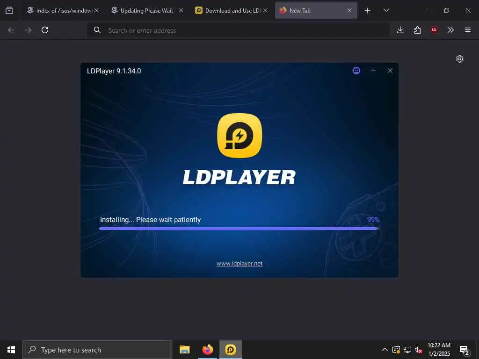Open the network status tray icon
Image resolution: width=479 pixels, height=359 pixels.
407,350
